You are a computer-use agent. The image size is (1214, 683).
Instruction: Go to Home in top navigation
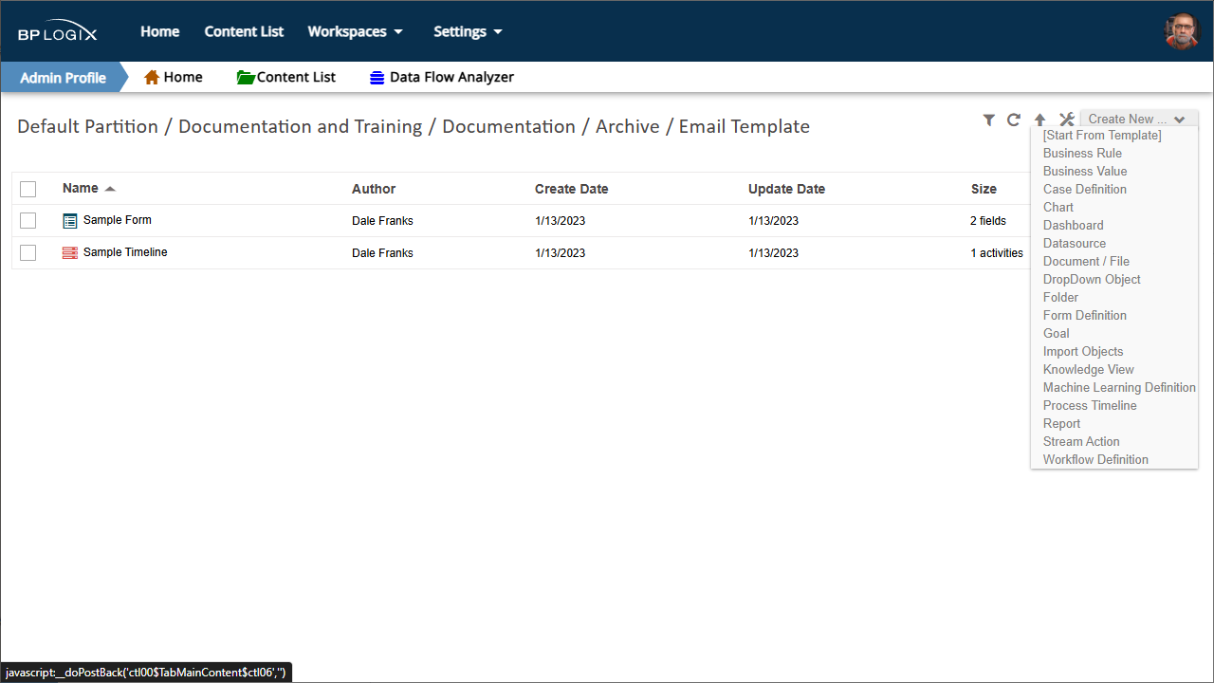(160, 31)
